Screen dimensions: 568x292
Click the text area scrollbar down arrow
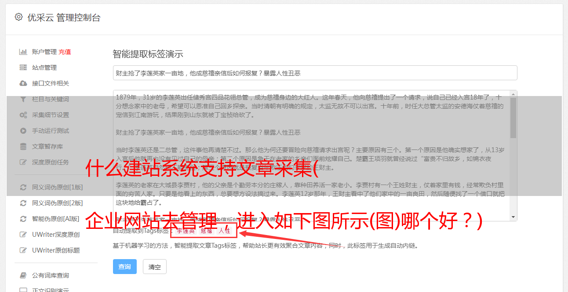tap(513, 217)
